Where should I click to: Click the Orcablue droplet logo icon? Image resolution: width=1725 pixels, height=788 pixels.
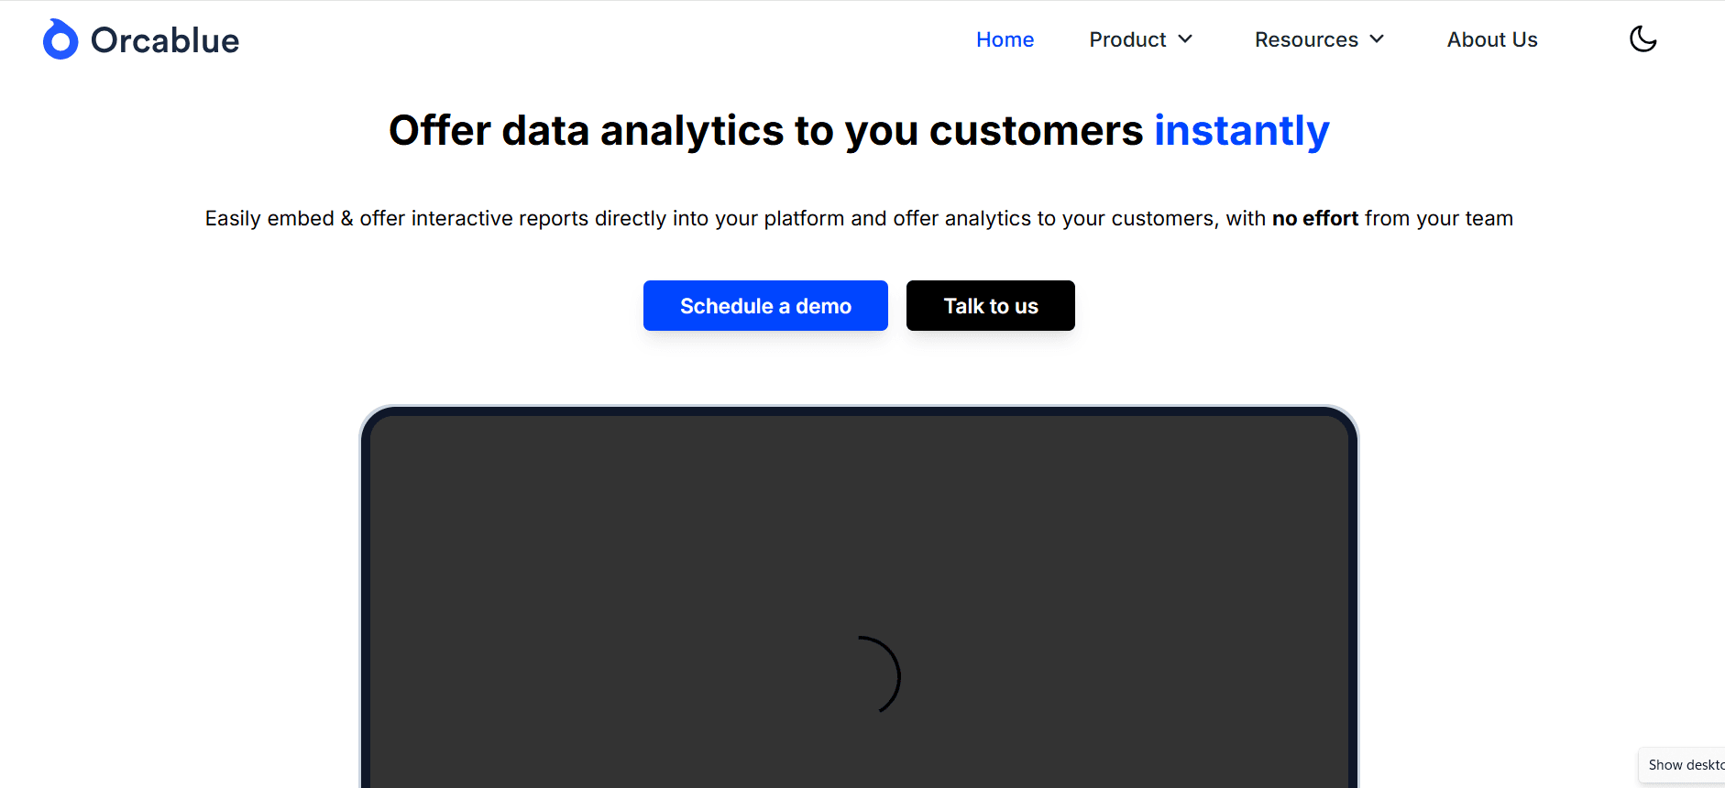[60, 40]
